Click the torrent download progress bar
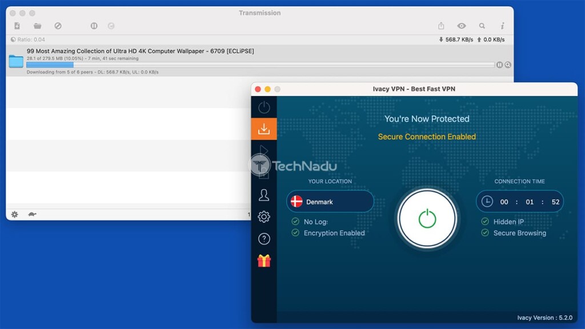 [x=260, y=65]
